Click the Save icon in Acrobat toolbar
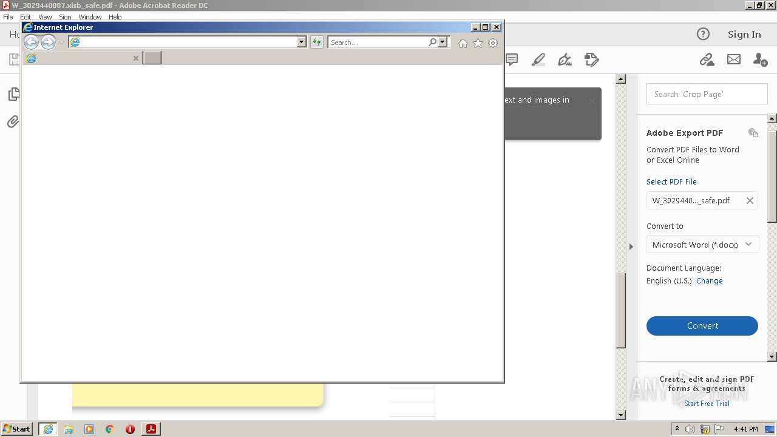 click(13, 59)
